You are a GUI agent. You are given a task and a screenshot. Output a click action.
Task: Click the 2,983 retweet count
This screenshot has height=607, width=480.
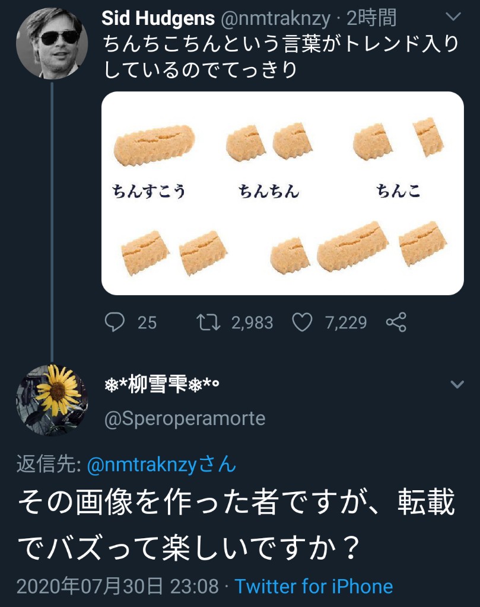(x=252, y=322)
